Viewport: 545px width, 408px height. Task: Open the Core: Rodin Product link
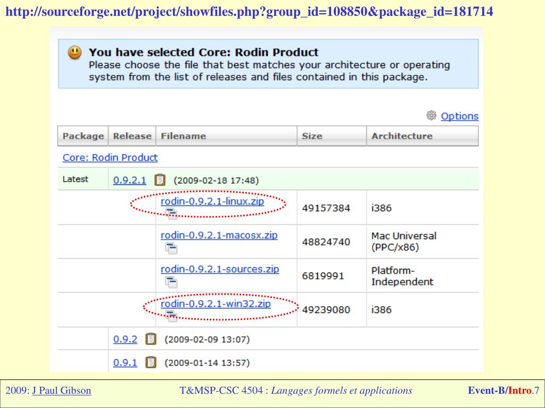(110, 157)
